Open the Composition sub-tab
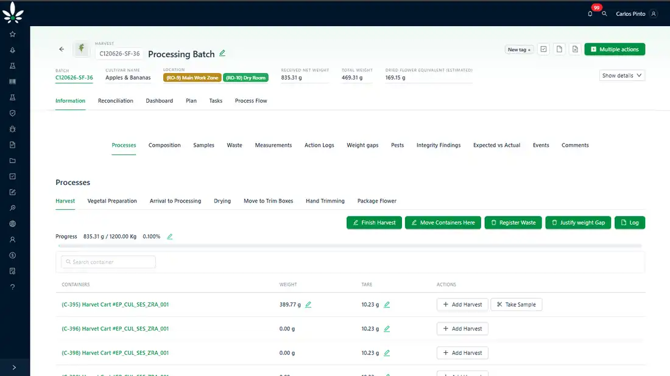This screenshot has width=670, height=376. [164, 145]
